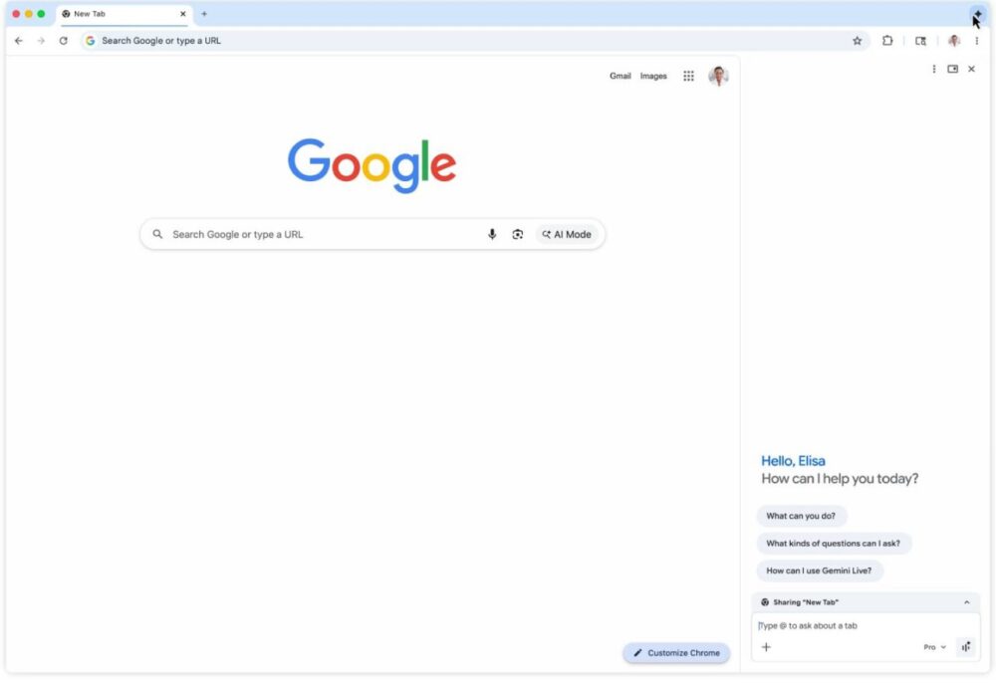The height and width of the screenshot is (688, 996).
Task: Bookmark this page with the star icon
Action: [857, 41]
